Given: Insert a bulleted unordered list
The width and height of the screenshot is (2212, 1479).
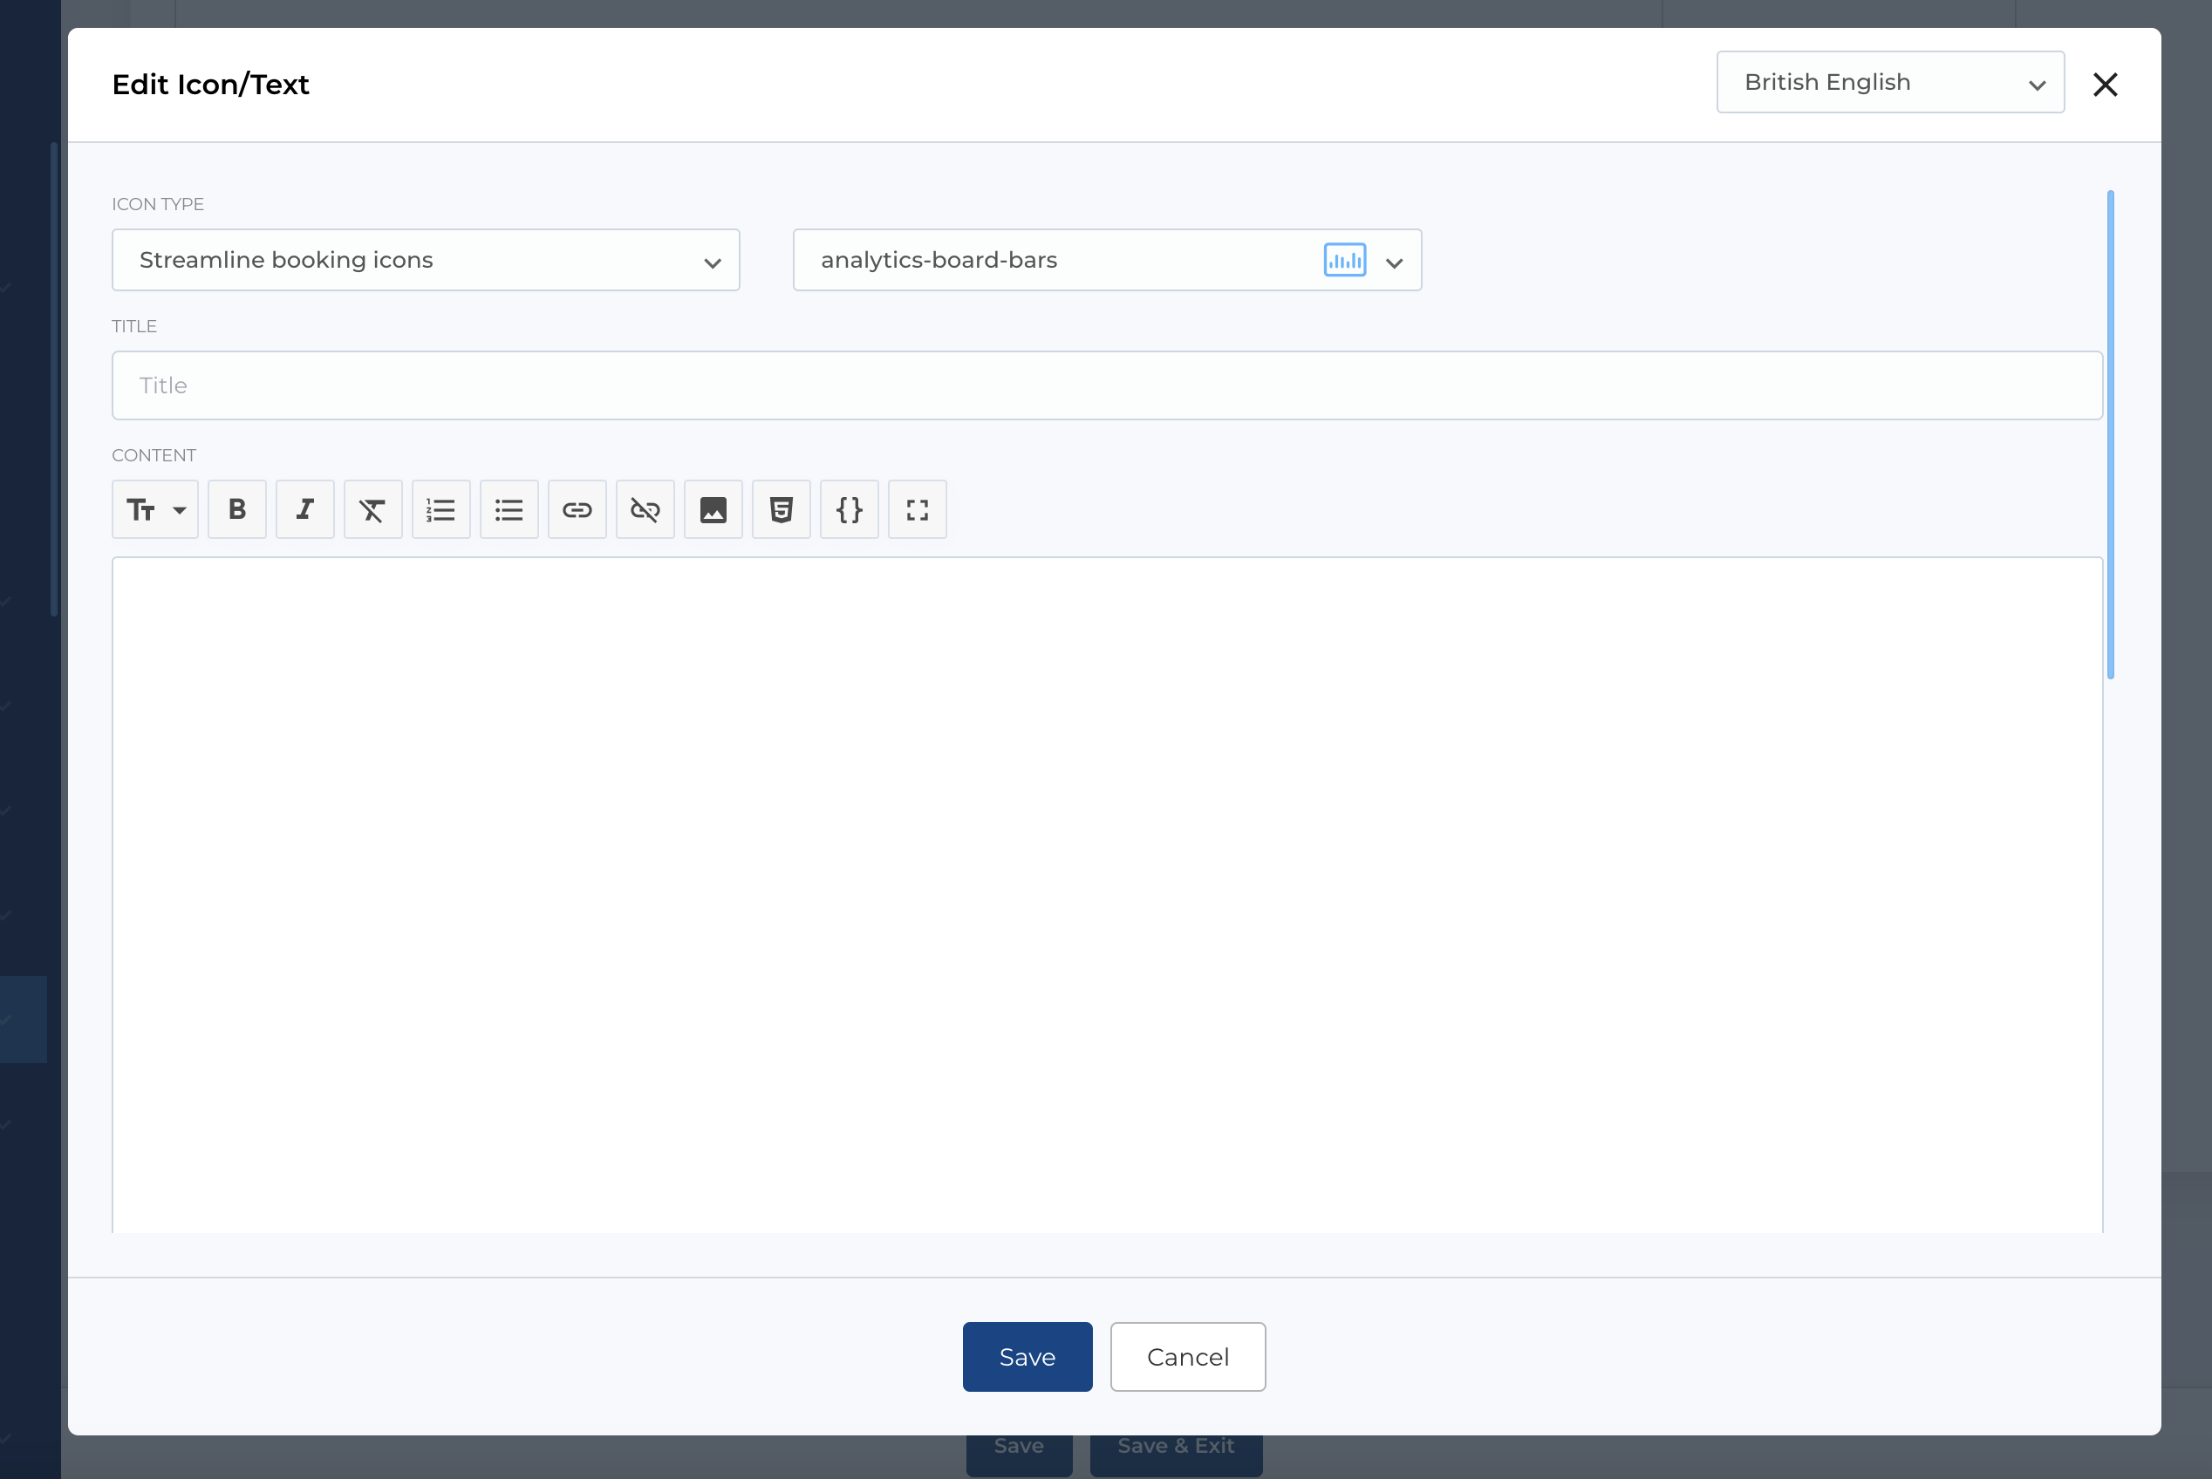Looking at the screenshot, I should click(x=509, y=509).
